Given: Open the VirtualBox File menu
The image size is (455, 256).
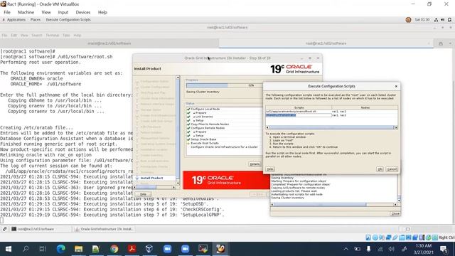Looking at the screenshot, I should [x=7, y=12].
